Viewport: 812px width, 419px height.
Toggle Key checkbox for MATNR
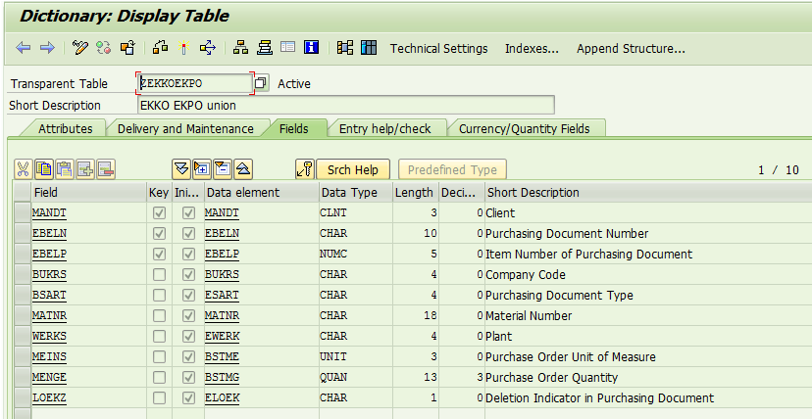[160, 315]
